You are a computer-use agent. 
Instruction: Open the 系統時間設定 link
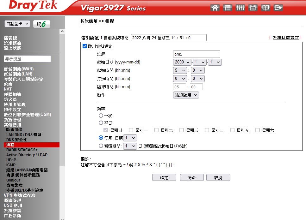coord(286,38)
